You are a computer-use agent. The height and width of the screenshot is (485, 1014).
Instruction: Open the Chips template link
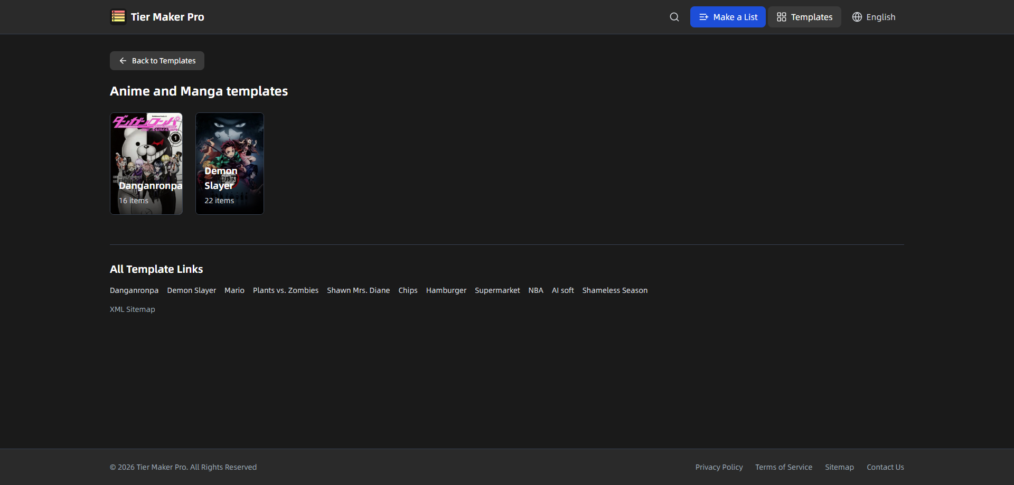tap(408, 290)
